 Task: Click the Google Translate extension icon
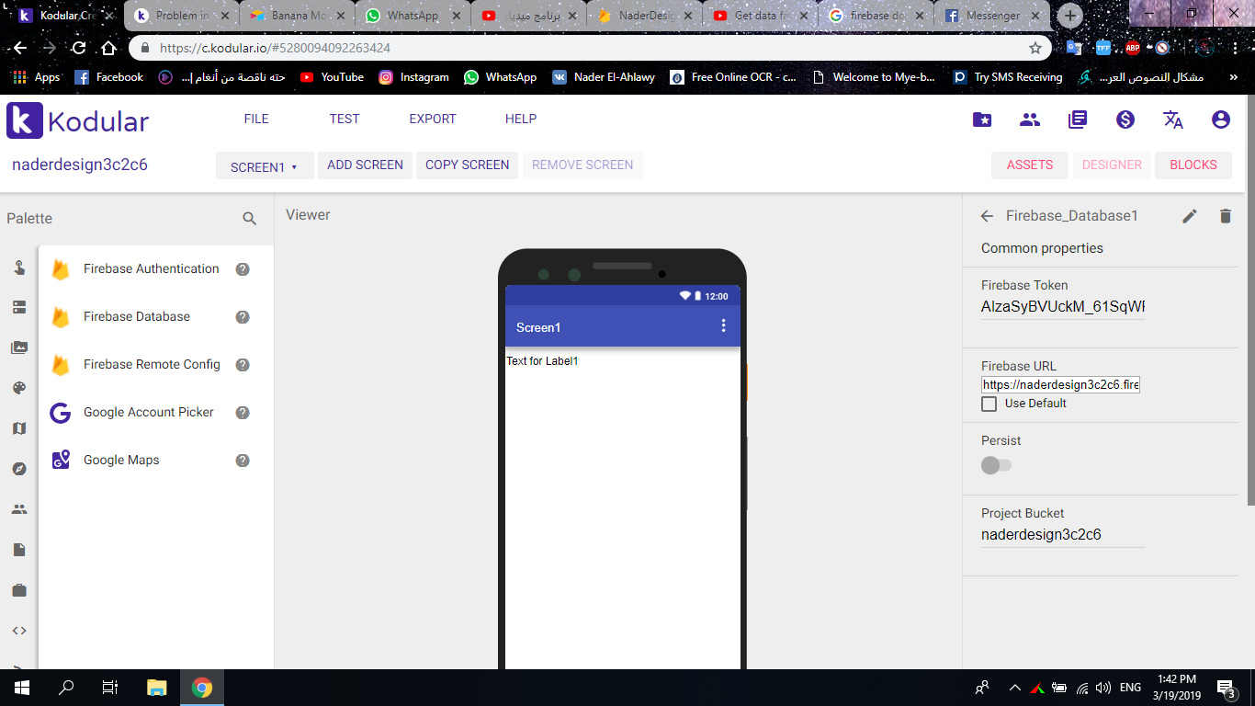1074,48
